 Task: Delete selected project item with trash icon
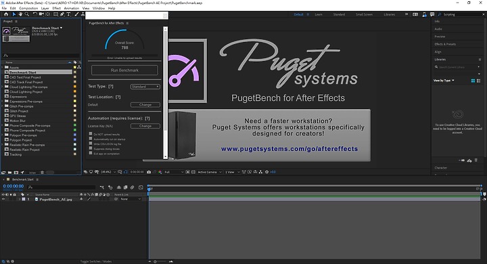pyautogui.click(x=42, y=173)
